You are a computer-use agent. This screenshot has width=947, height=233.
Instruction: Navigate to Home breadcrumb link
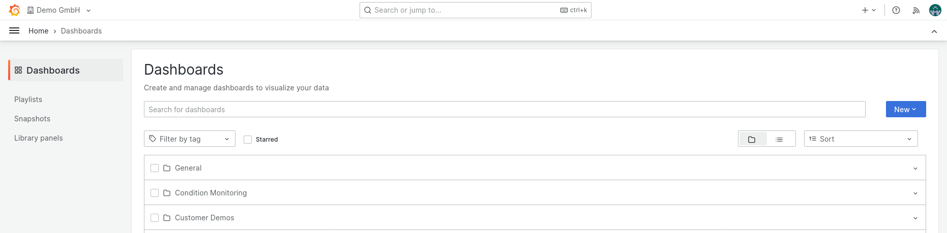[38, 31]
